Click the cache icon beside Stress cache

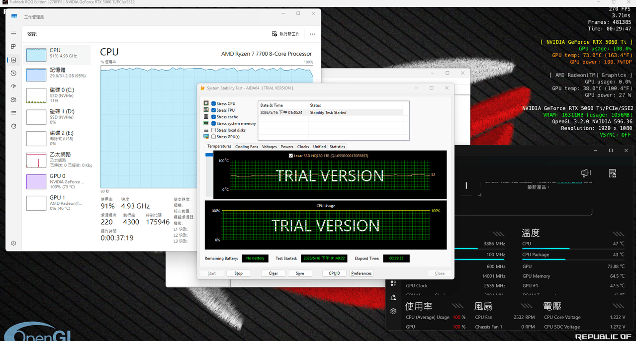pos(206,116)
